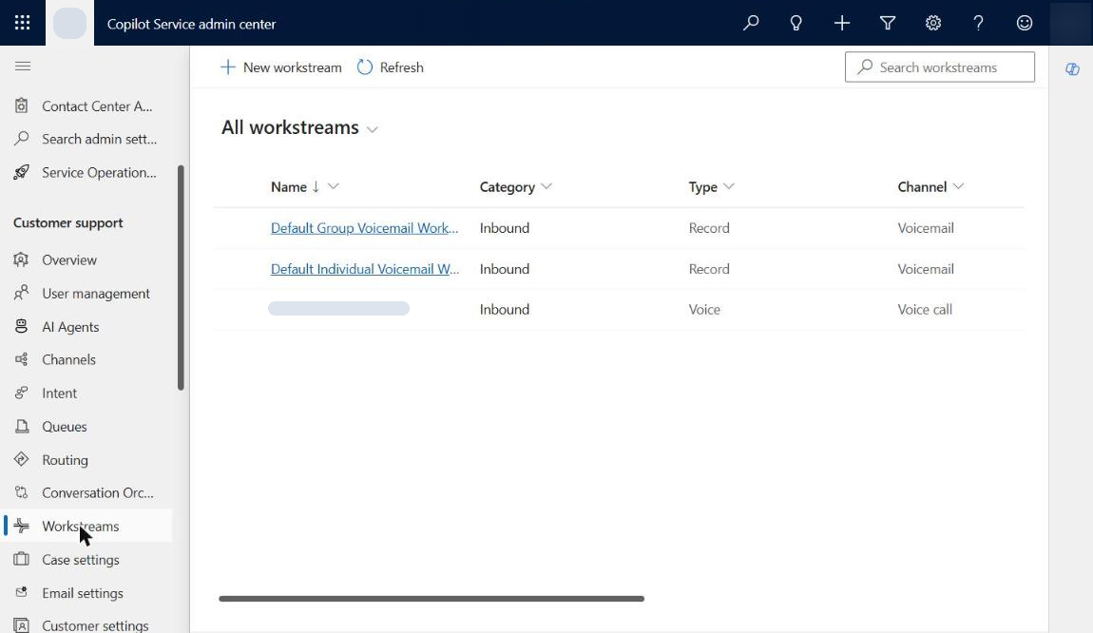
Task: Click the Routing diamond icon
Action: point(22,459)
